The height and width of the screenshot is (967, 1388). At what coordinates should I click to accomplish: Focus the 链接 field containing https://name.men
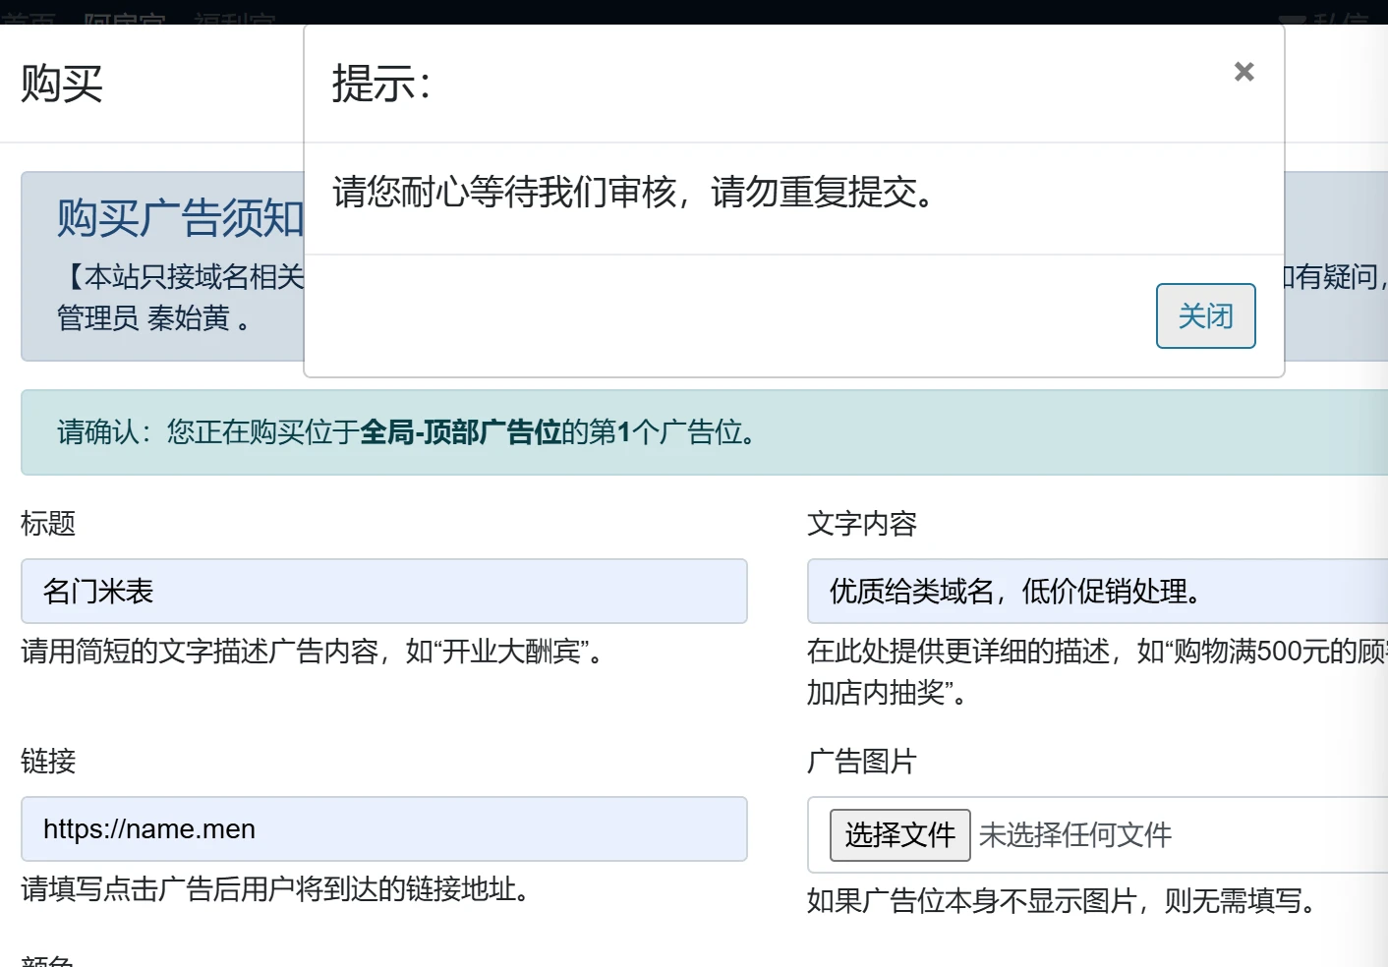(383, 829)
